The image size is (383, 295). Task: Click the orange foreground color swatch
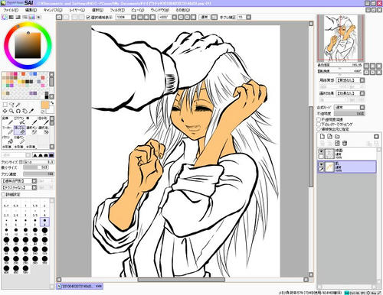tap(45, 105)
